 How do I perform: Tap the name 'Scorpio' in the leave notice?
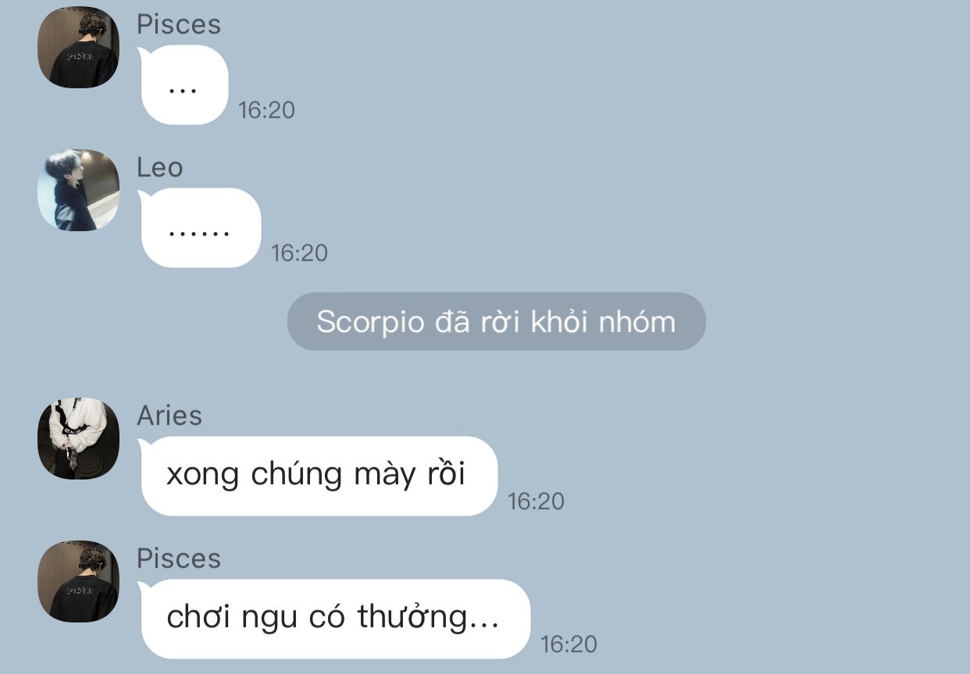(370, 323)
